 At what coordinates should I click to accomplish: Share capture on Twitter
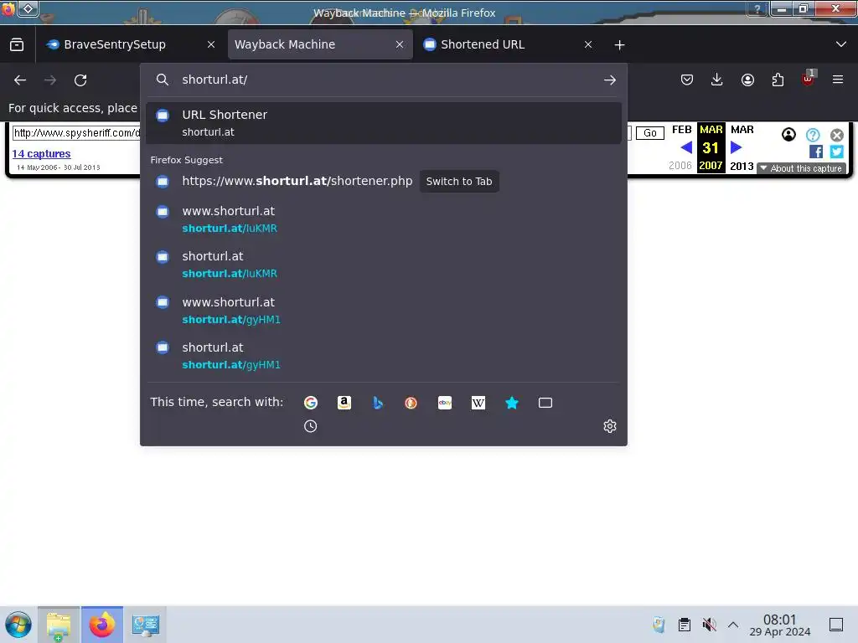click(837, 152)
